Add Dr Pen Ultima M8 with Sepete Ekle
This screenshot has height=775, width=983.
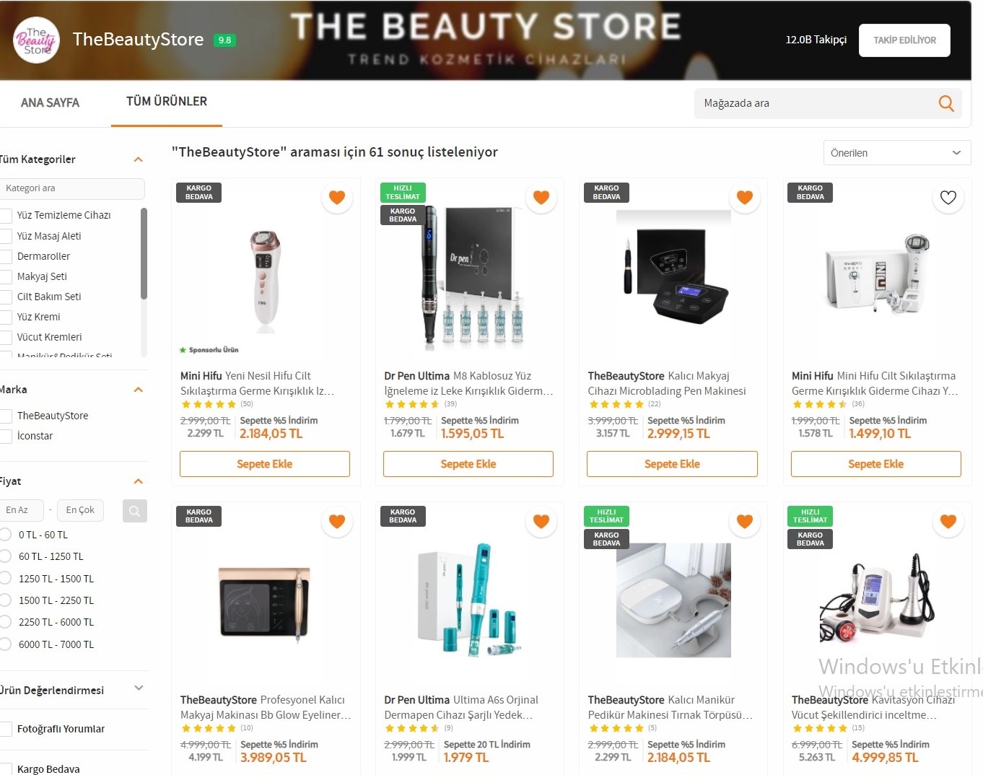468,464
